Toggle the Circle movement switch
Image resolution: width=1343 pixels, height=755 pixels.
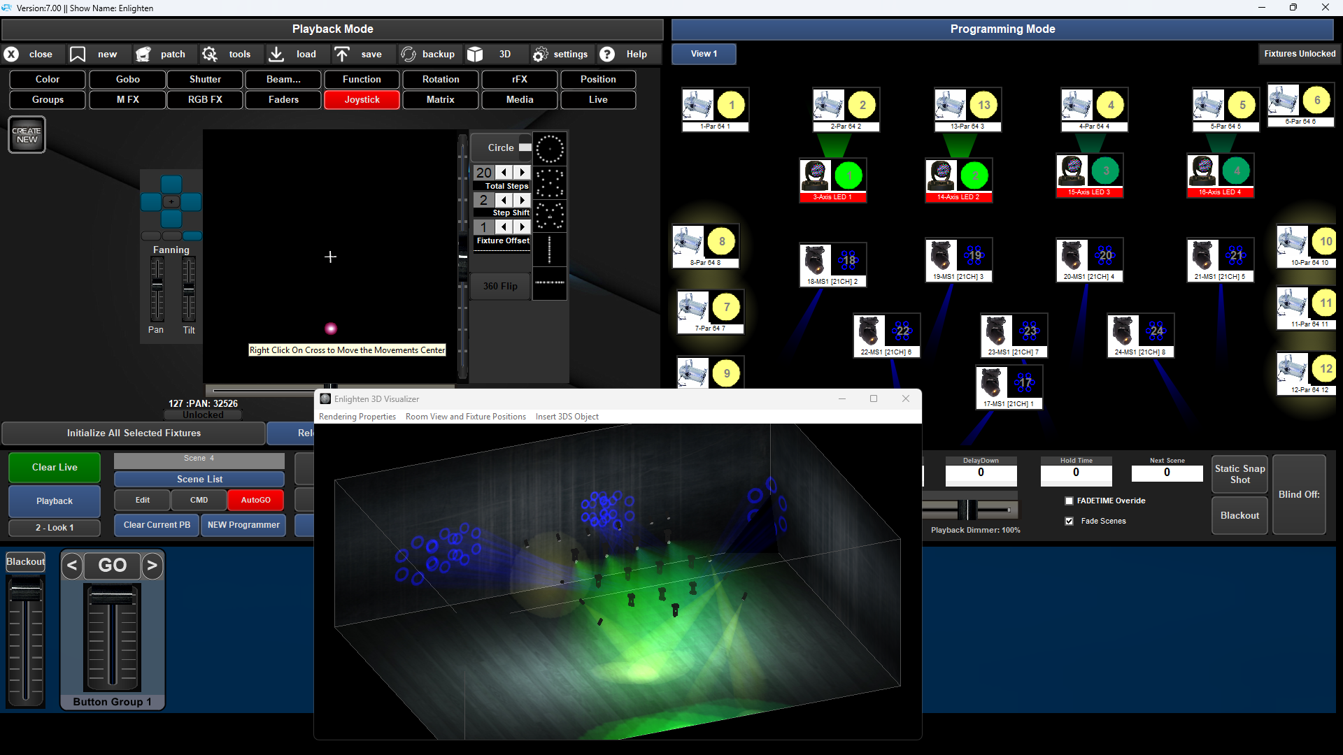(x=525, y=148)
